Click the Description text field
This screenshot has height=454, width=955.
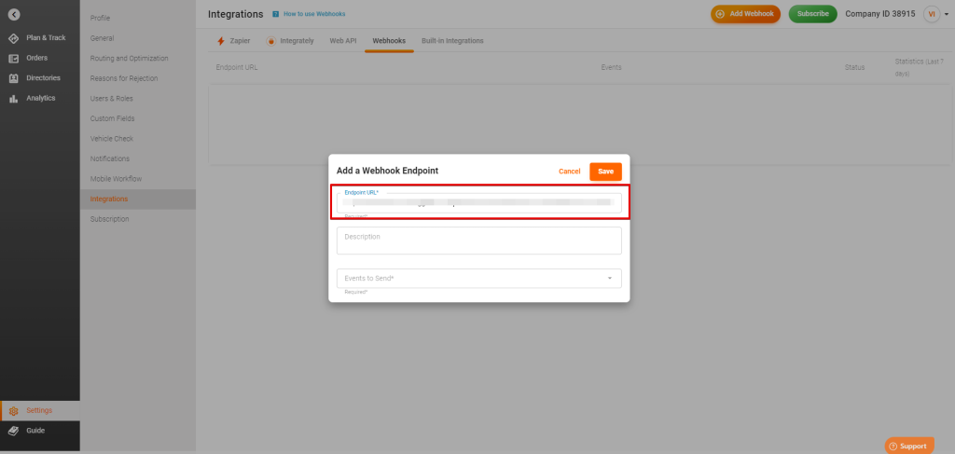point(478,241)
